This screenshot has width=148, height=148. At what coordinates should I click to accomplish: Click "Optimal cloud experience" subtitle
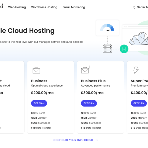pyautogui.click(x=47, y=86)
